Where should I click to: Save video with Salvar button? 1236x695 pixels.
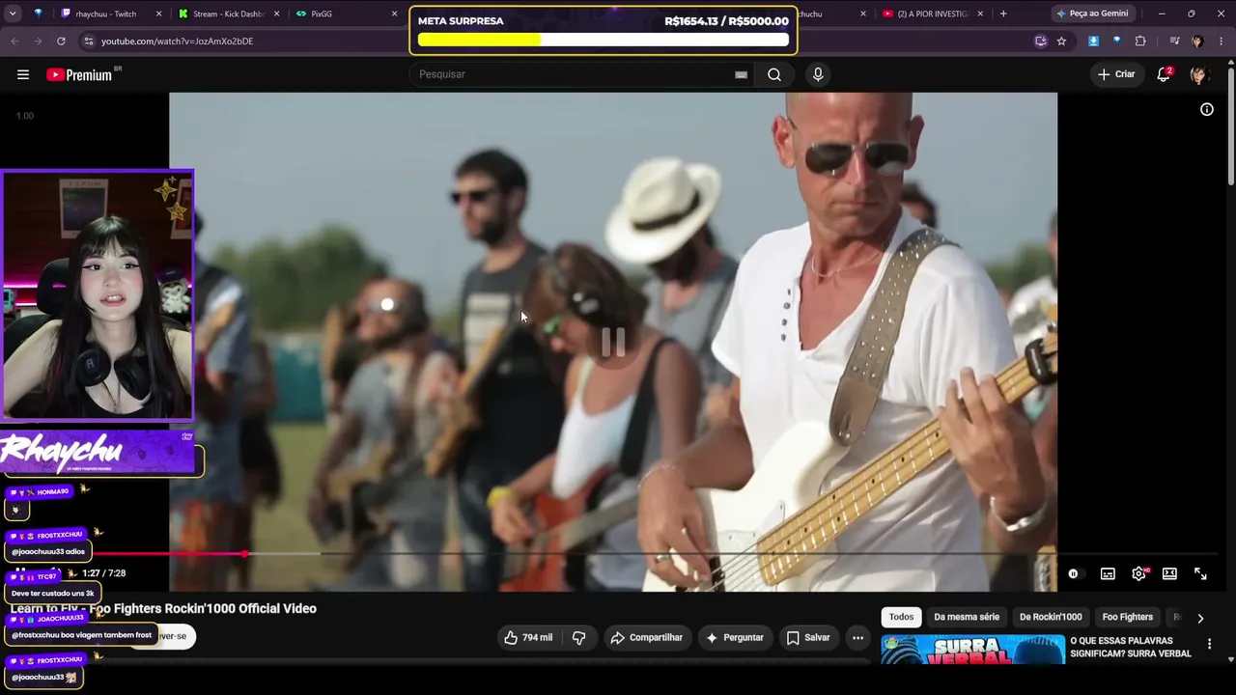tap(808, 637)
